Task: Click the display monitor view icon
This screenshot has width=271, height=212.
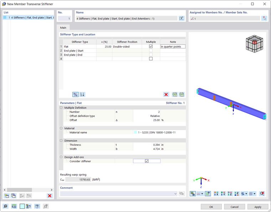Action: pyautogui.click(x=37, y=206)
